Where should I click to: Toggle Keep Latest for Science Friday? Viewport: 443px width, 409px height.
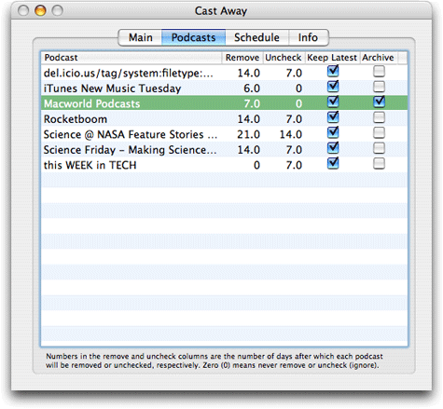[x=333, y=148]
